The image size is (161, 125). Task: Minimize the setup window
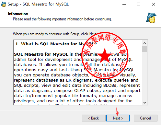click(124, 4)
